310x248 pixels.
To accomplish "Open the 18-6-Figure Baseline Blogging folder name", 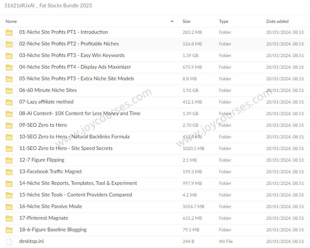I will 53,230.
